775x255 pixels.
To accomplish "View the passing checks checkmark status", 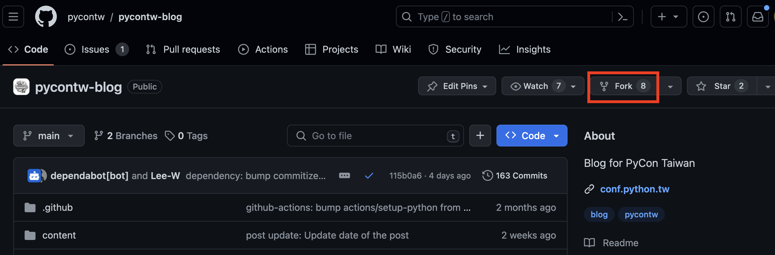I will pyautogui.click(x=369, y=175).
